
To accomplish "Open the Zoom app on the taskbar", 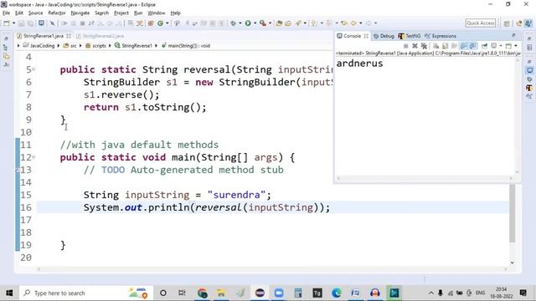I will tap(279, 293).
